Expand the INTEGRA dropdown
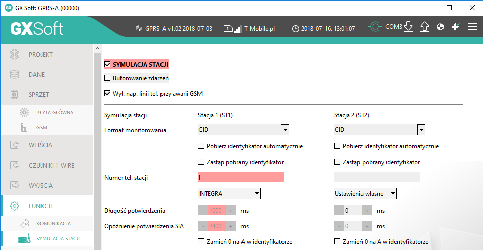This screenshot has height=250, width=483. tap(257, 193)
